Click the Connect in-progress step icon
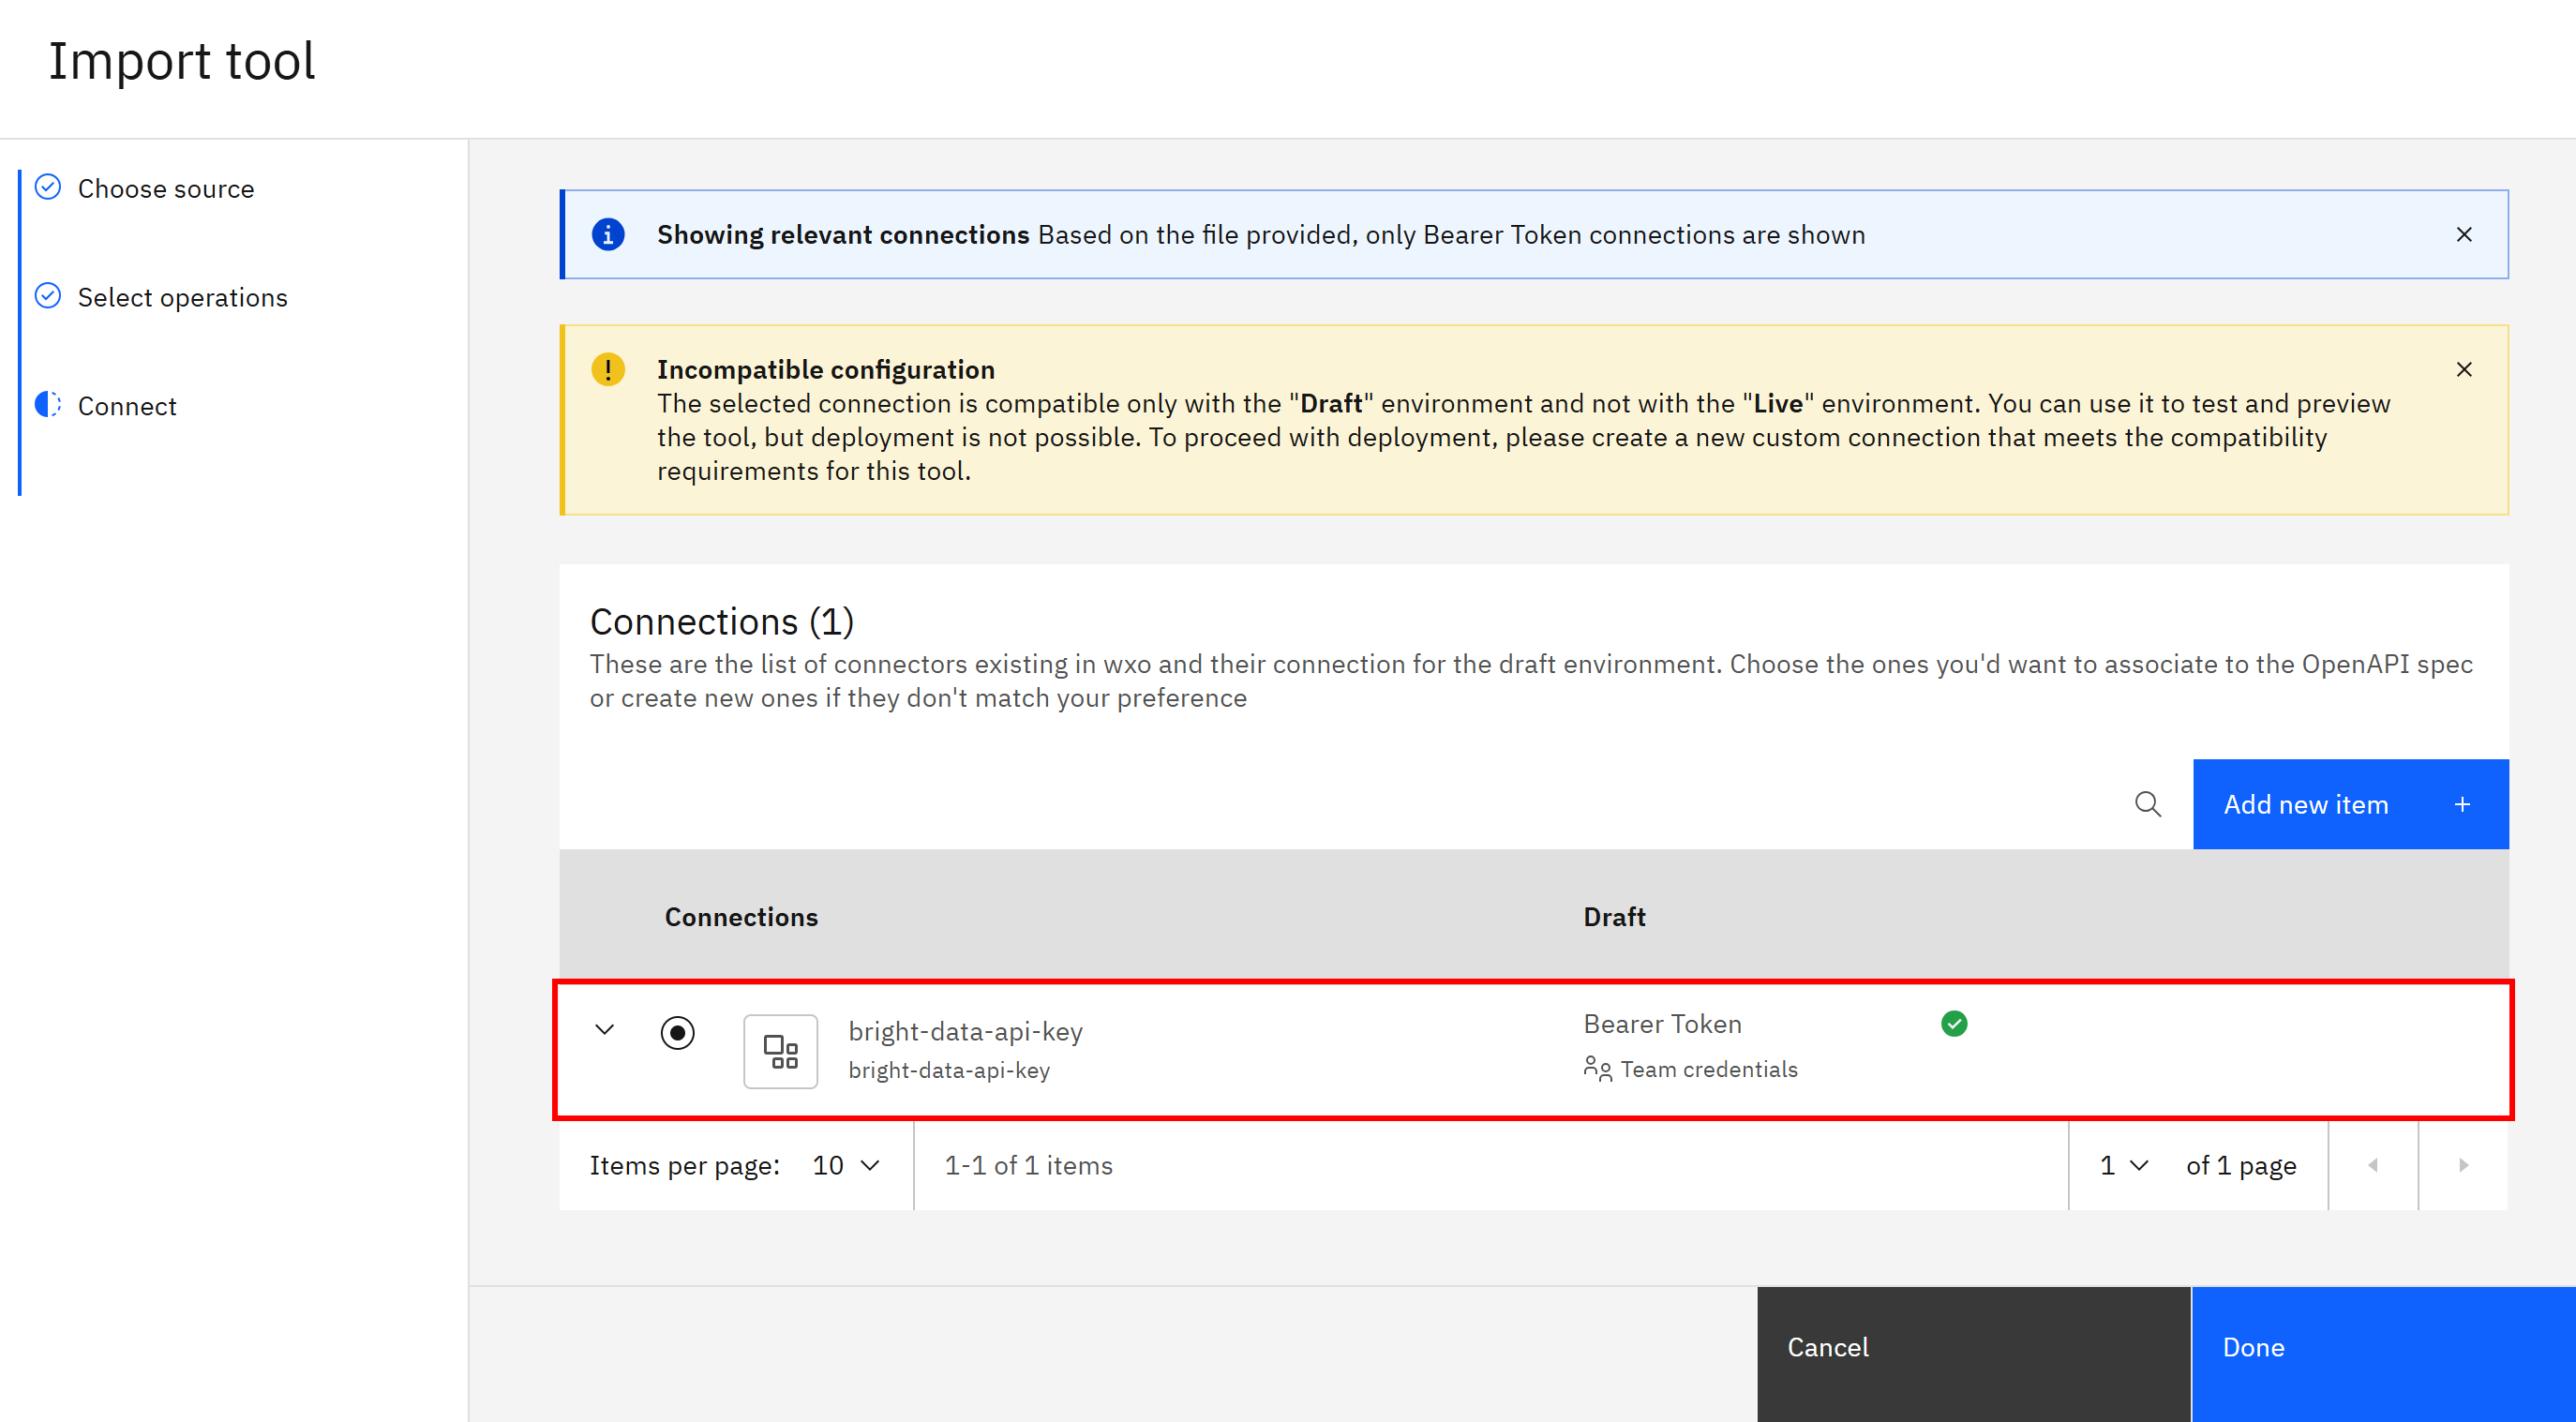Image resolution: width=2576 pixels, height=1422 pixels. pyautogui.click(x=47, y=404)
